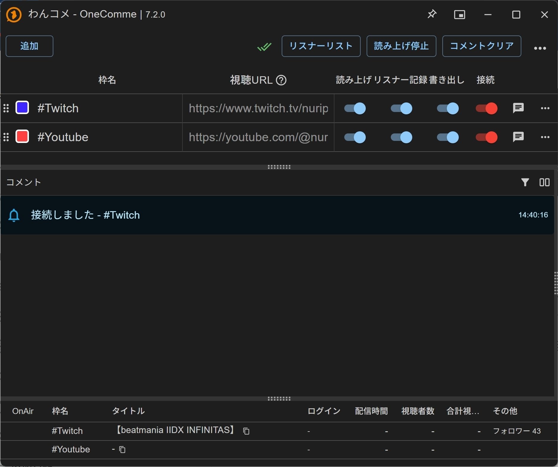Click 読み上げ停止 button
Screen dimensions: 558x467
point(401,46)
